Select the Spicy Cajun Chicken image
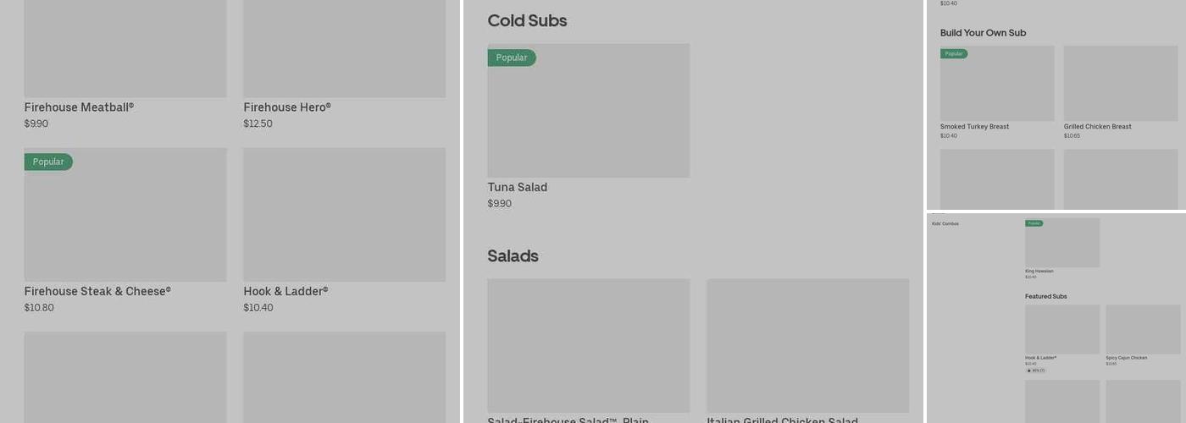Viewport: 1186px width, 423px height. click(x=1143, y=329)
